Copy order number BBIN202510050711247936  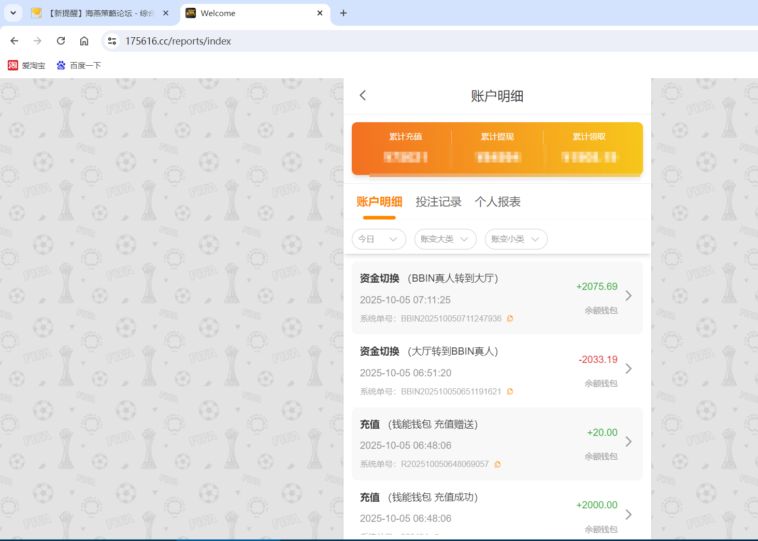point(510,318)
